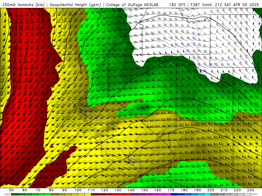Select the dark green swatch under 50

[15, 194]
